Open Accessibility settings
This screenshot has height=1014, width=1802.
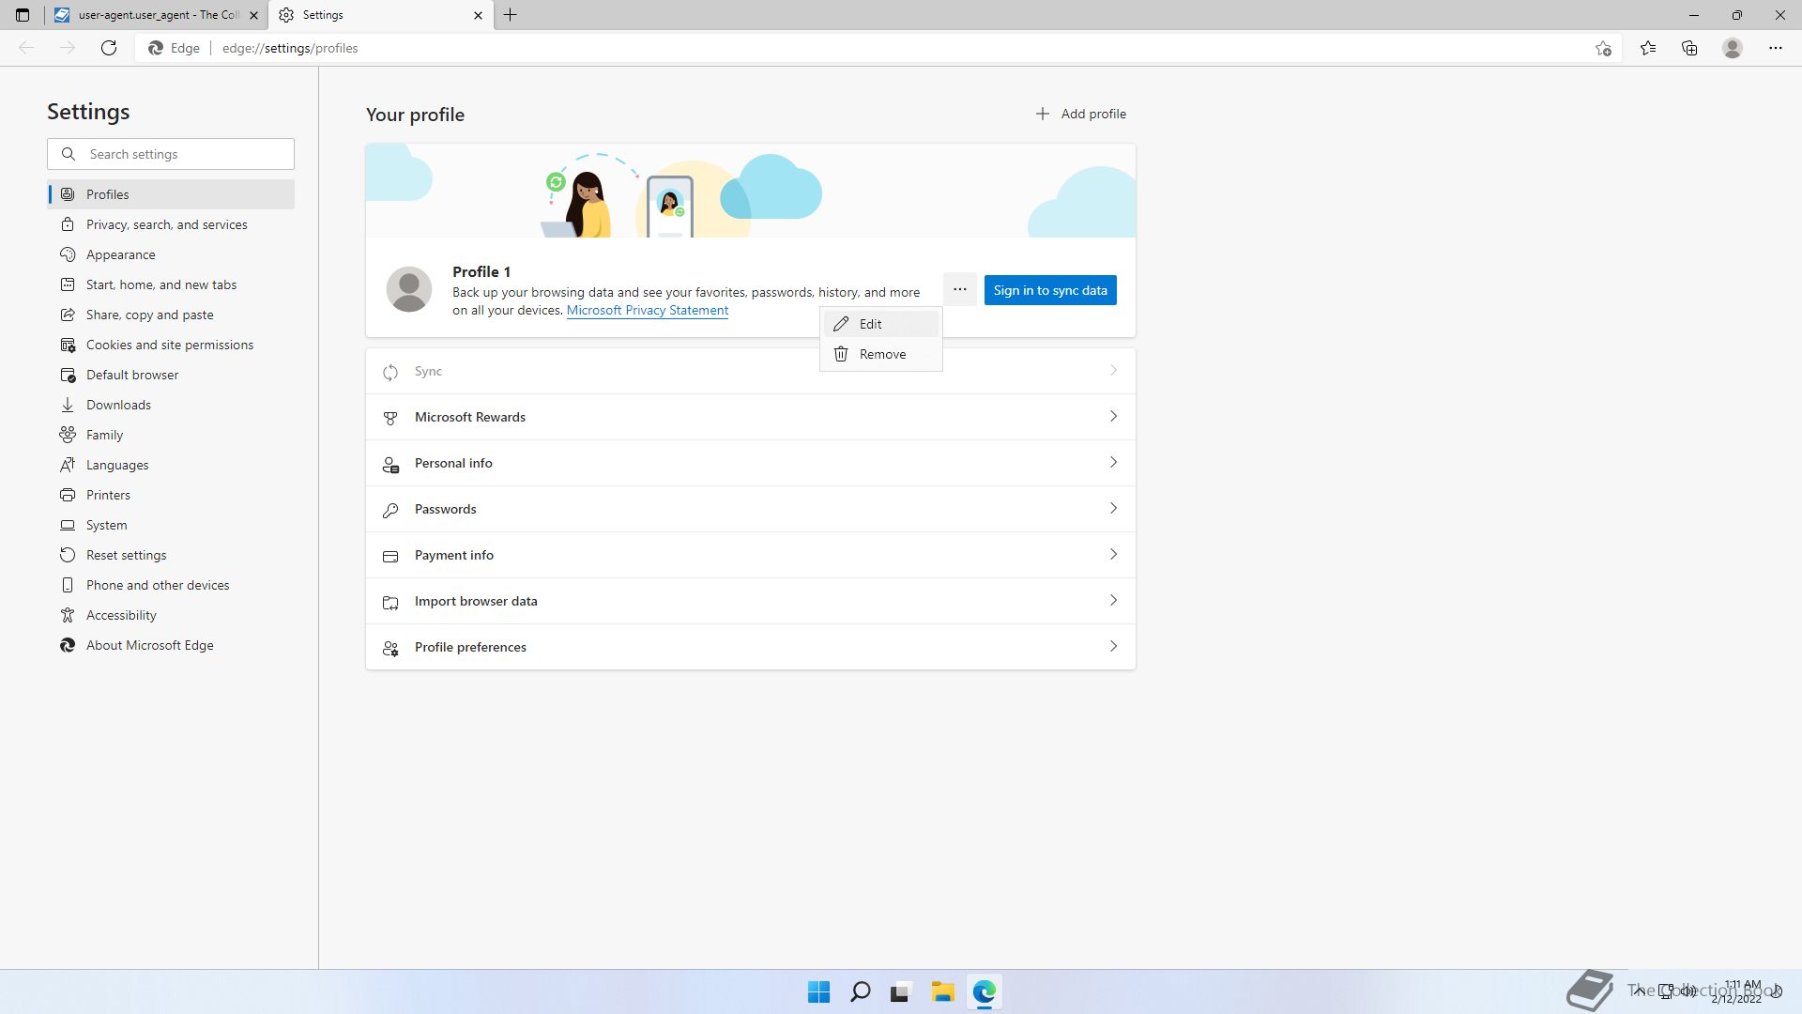tap(171, 615)
